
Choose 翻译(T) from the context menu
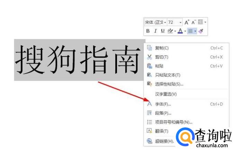point(162,131)
